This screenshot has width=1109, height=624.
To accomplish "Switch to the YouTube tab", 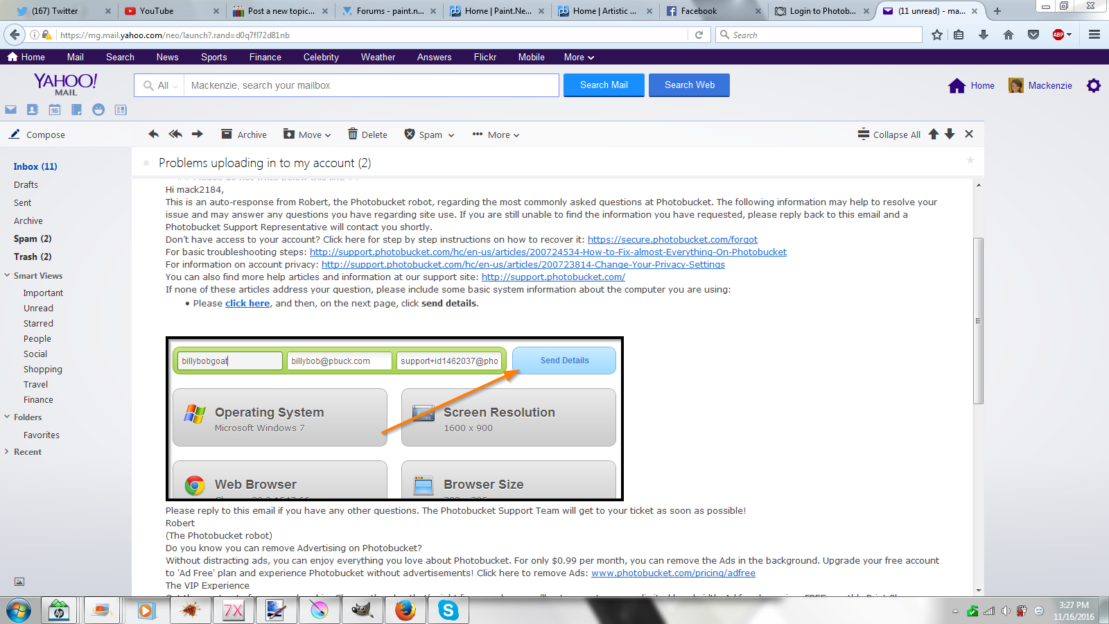I will tap(171, 11).
